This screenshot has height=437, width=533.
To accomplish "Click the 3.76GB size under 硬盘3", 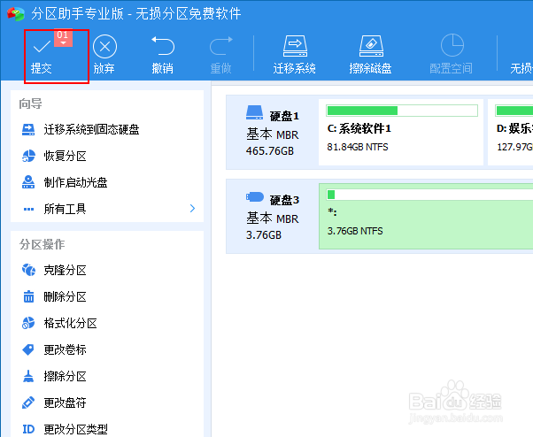I will pyautogui.click(x=264, y=234).
